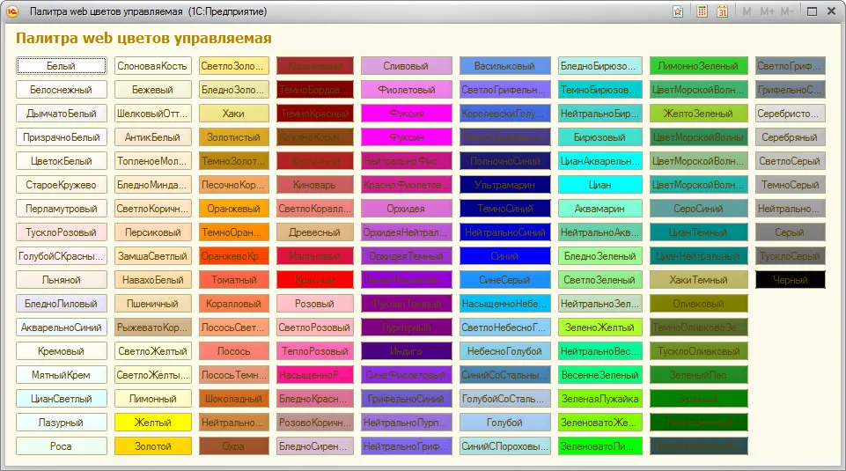Pick the Желтый yellow swatch
The height and width of the screenshot is (471, 846).
pos(152,422)
